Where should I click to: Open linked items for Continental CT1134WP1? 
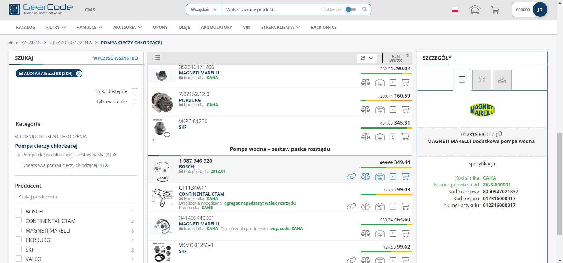[x=351, y=206]
